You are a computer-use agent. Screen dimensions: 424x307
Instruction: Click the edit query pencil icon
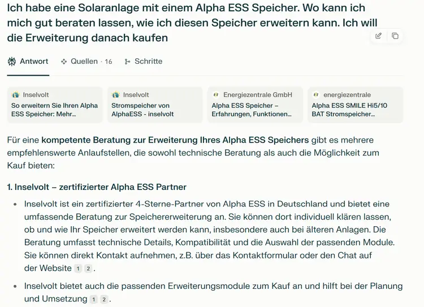coord(378,36)
